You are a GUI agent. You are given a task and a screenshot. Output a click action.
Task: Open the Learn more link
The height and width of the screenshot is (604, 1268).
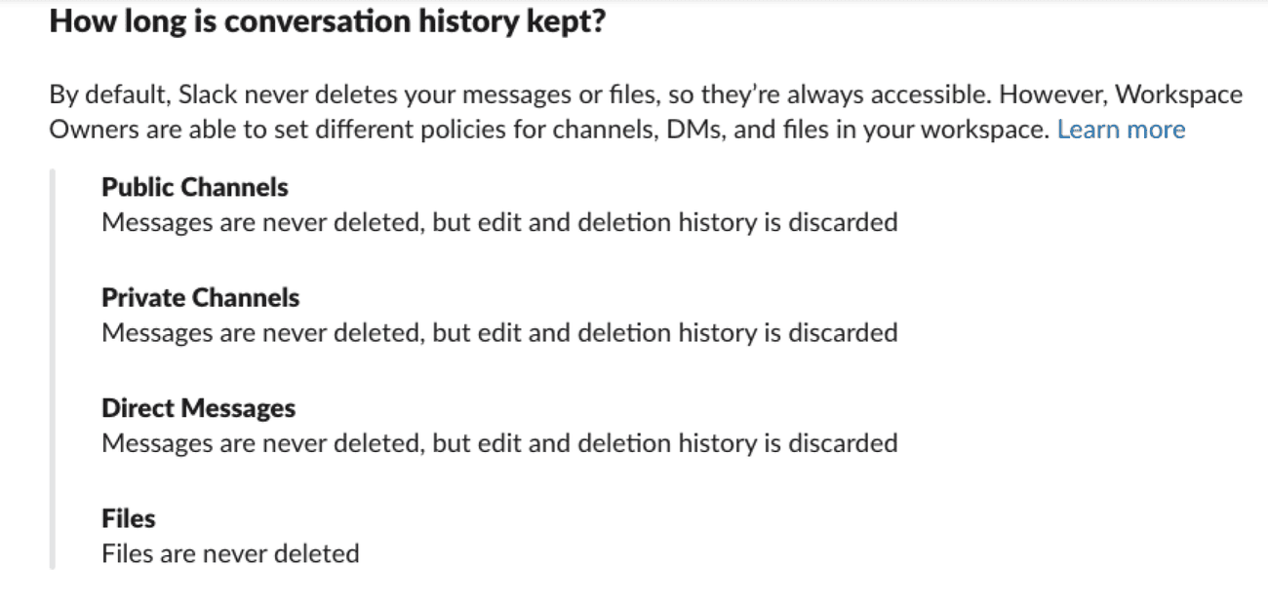(x=1121, y=130)
